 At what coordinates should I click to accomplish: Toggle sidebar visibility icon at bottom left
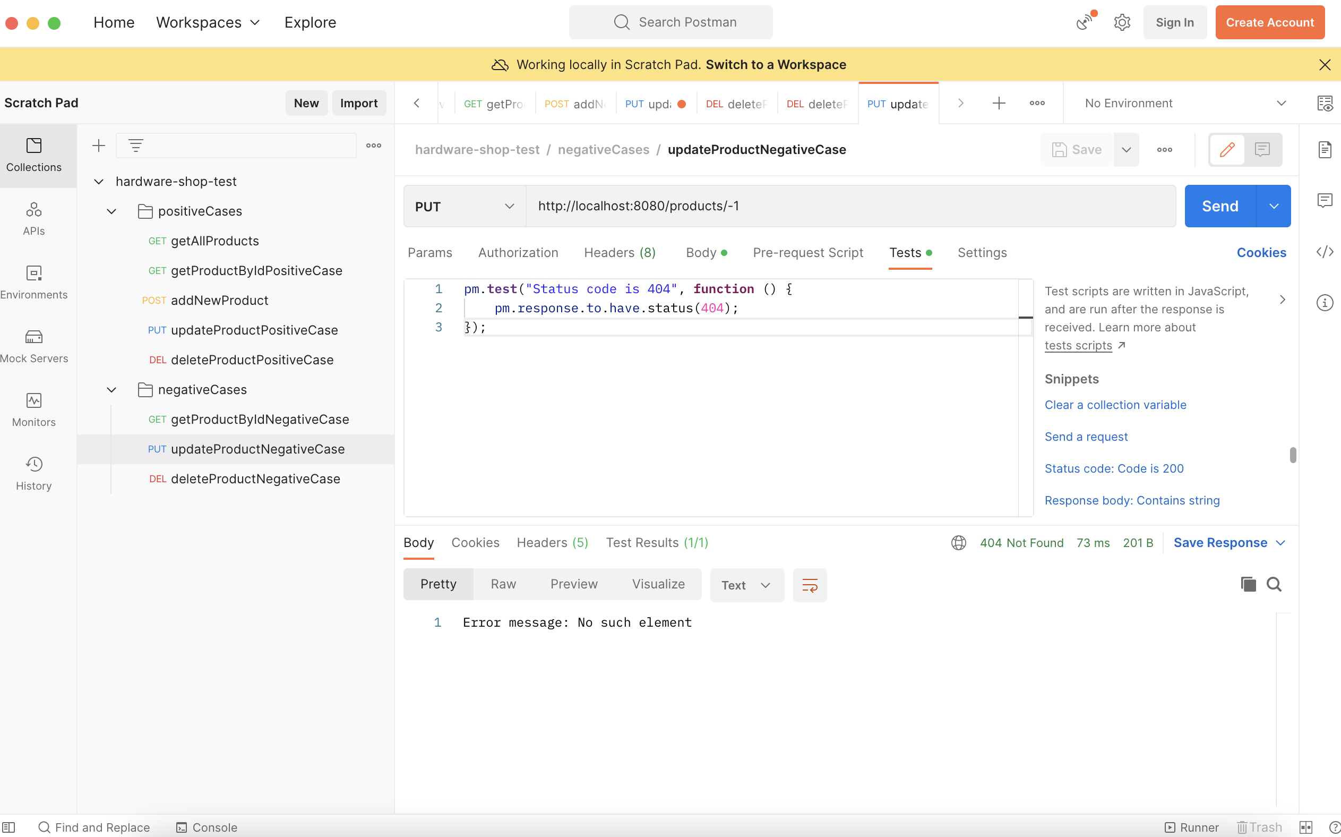(9, 827)
